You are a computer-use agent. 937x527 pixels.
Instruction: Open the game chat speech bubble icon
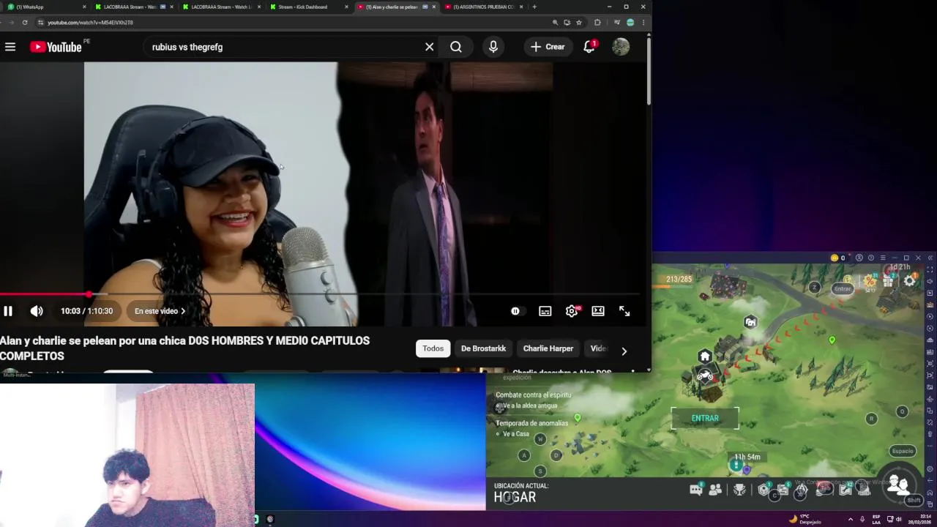(696, 490)
